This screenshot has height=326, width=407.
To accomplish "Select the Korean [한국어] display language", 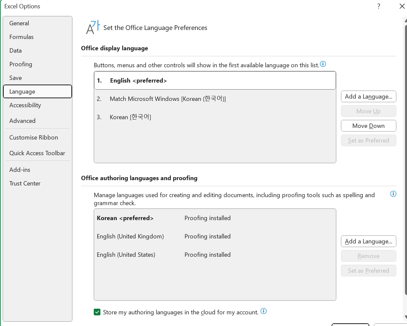I will coord(215,117).
